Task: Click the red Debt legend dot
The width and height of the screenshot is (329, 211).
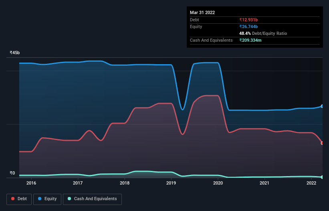Action: point(13,199)
